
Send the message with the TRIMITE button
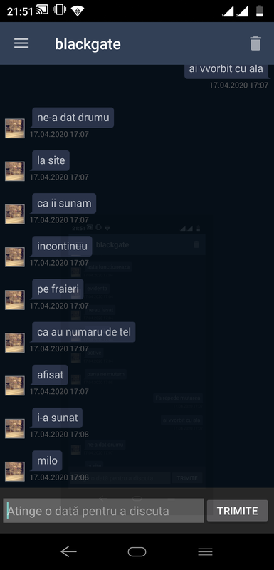[237, 511]
